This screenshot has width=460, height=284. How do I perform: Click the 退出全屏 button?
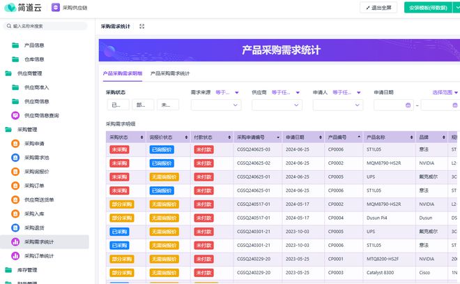(x=378, y=8)
